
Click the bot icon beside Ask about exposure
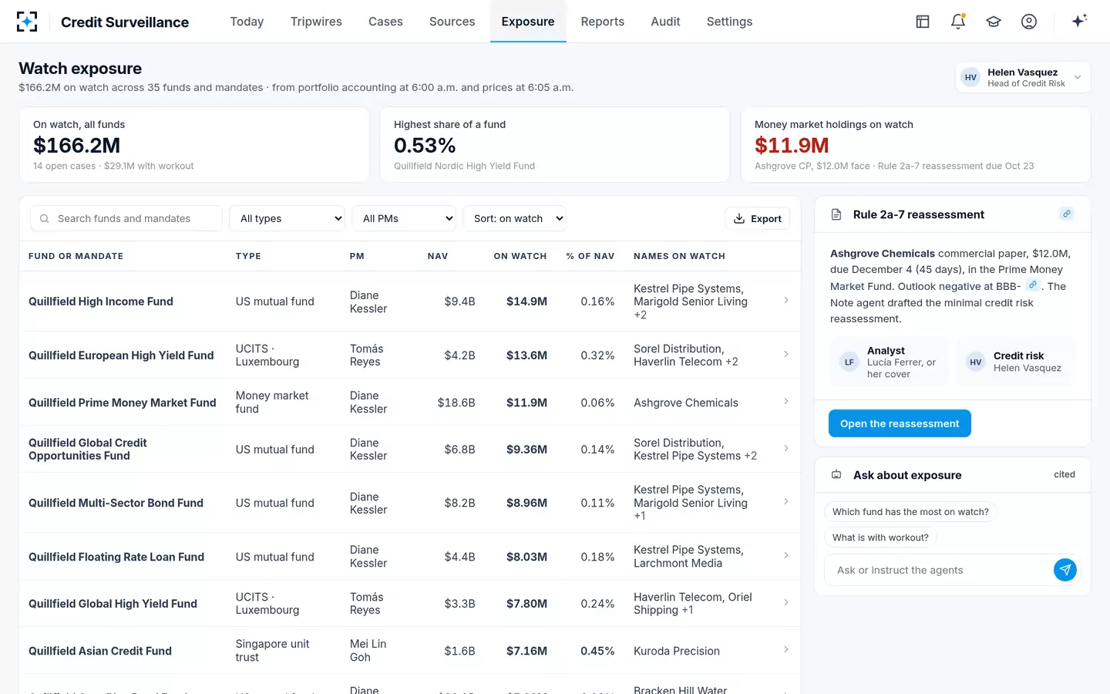(836, 475)
